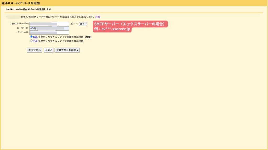268x150 pixels.
Task: Click the SMTP サーバー: field label
Action: point(20,24)
